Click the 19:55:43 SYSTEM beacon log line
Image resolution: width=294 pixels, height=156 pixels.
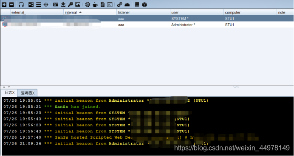pyautogui.click(x=96, y=119)
